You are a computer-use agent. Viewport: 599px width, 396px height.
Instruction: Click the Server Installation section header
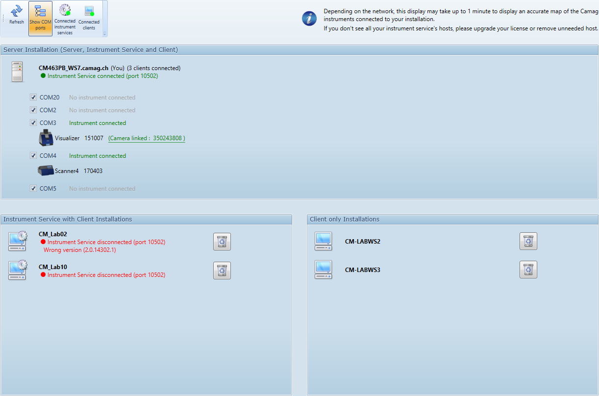(299, 49)
